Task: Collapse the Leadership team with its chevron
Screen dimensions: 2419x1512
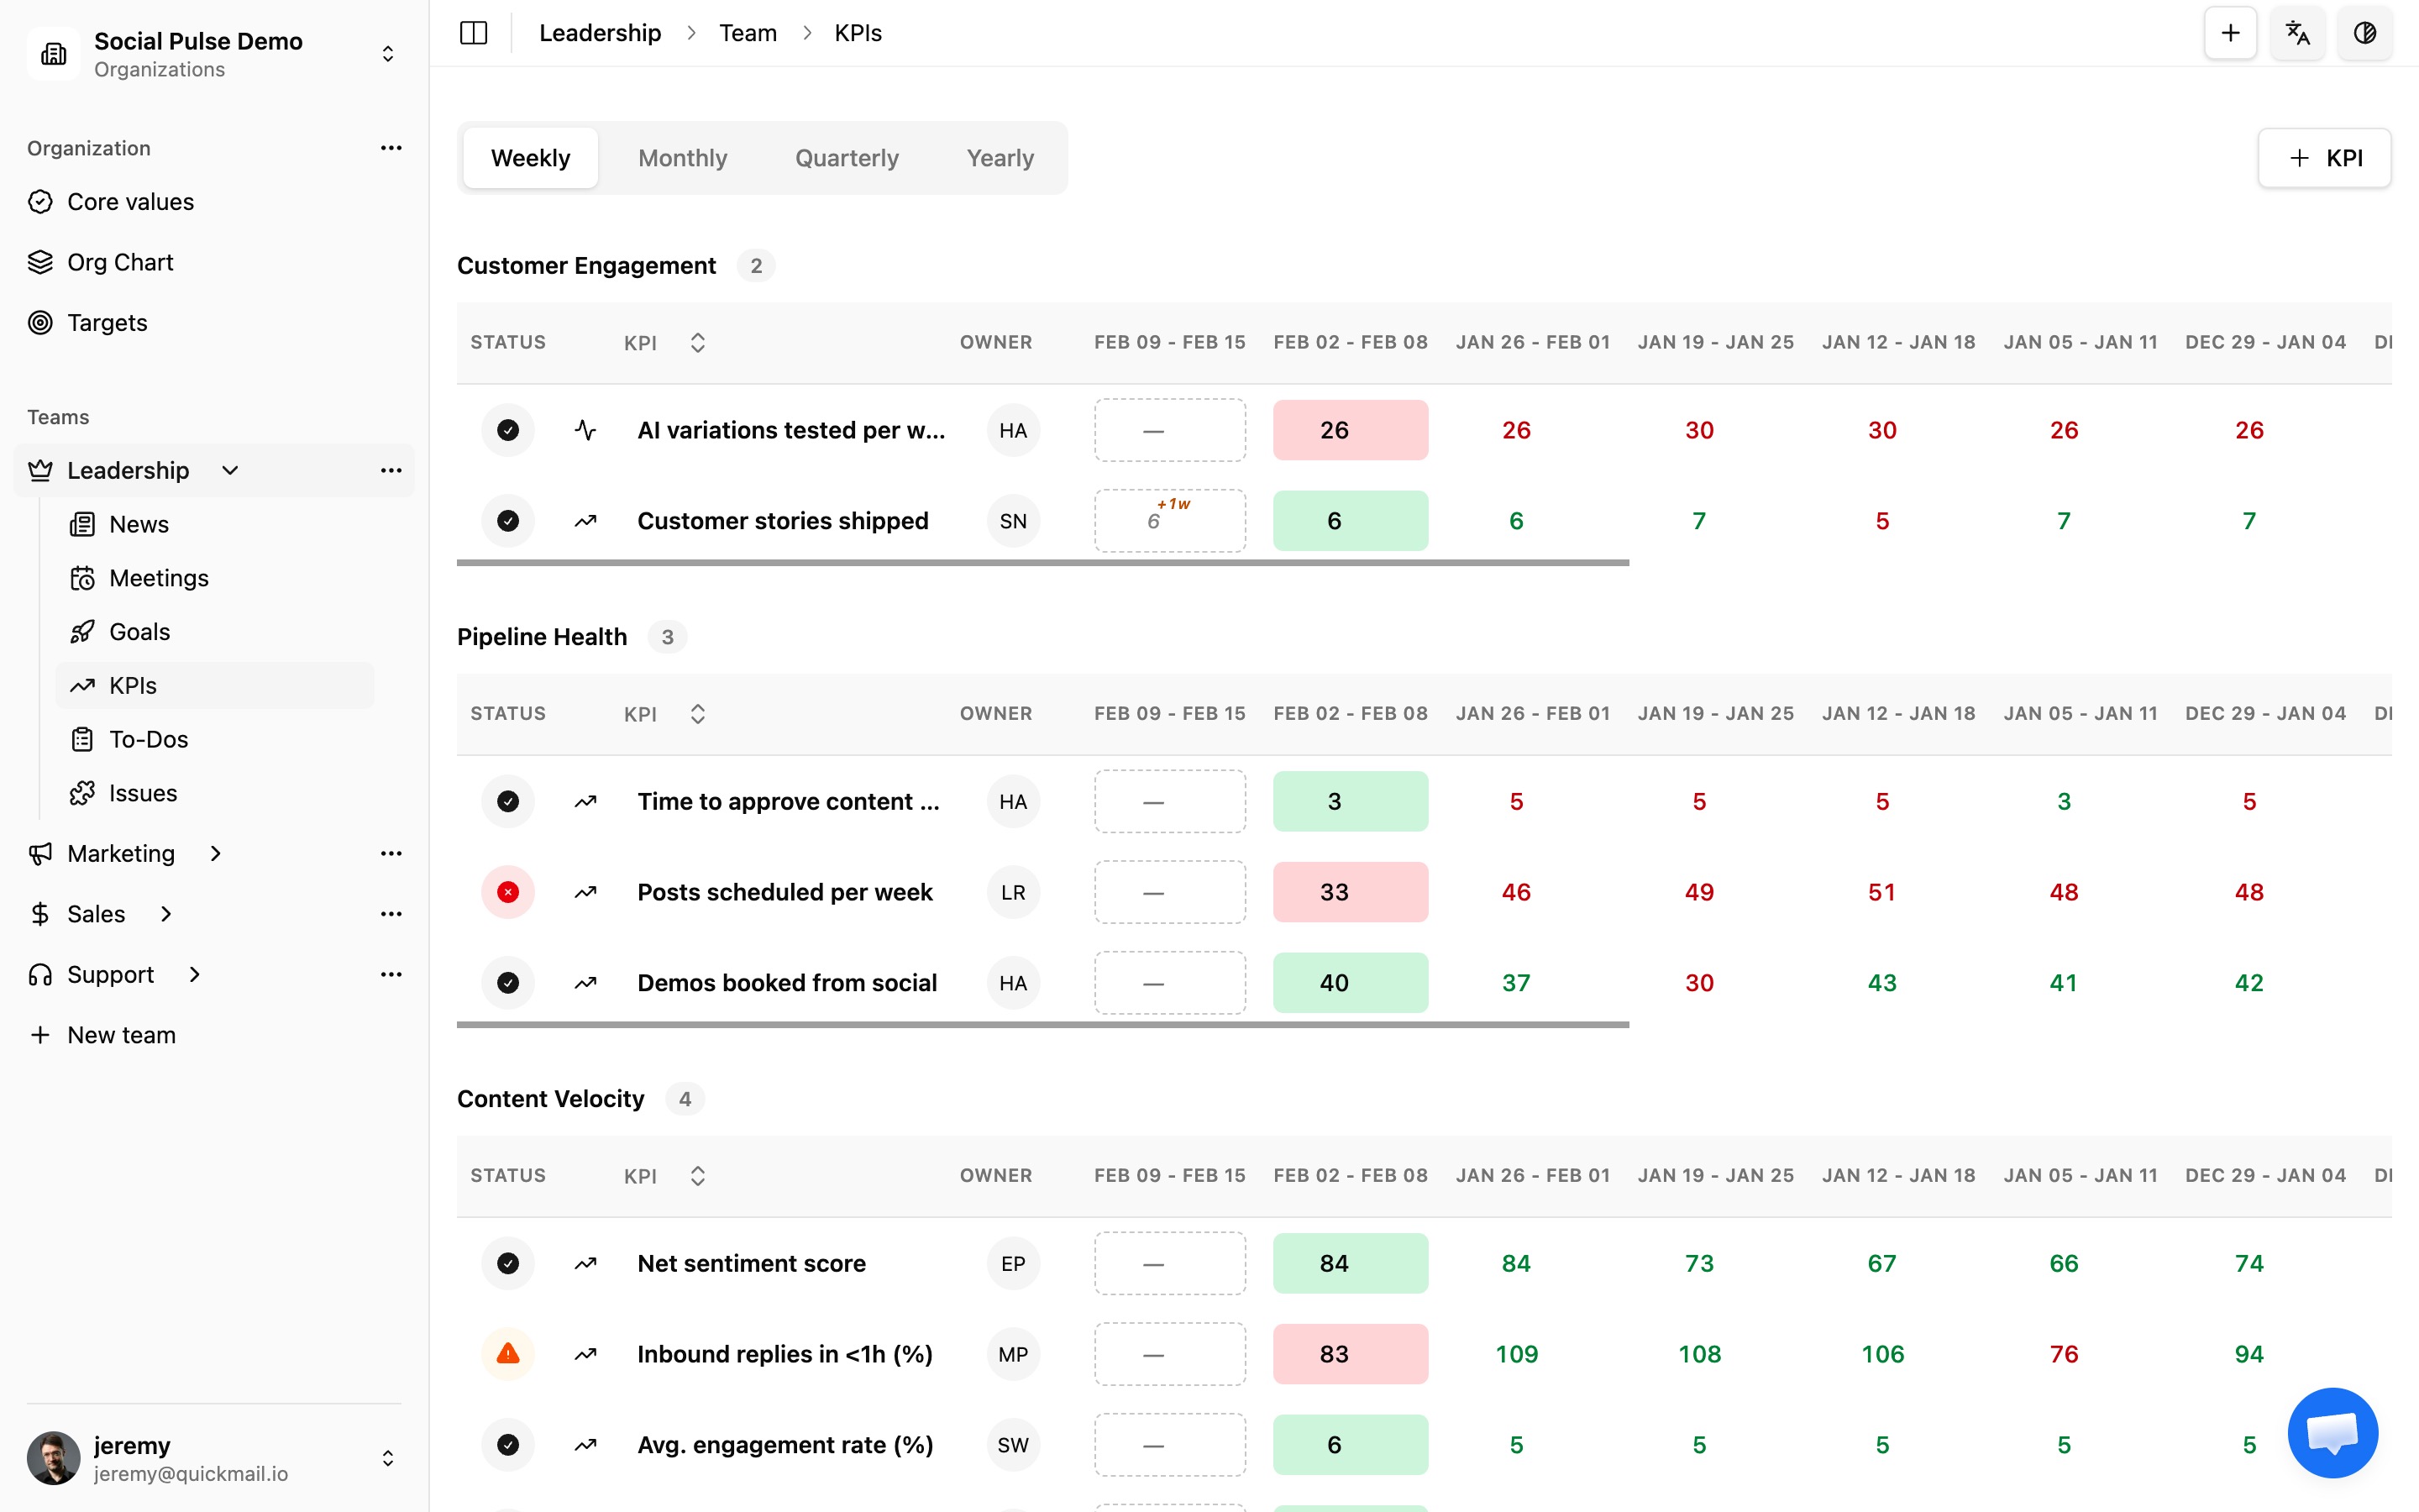Action: 229,470
